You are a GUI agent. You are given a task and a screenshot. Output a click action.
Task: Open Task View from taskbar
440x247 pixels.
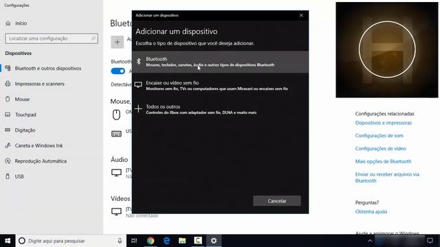(x=134, y=241)
